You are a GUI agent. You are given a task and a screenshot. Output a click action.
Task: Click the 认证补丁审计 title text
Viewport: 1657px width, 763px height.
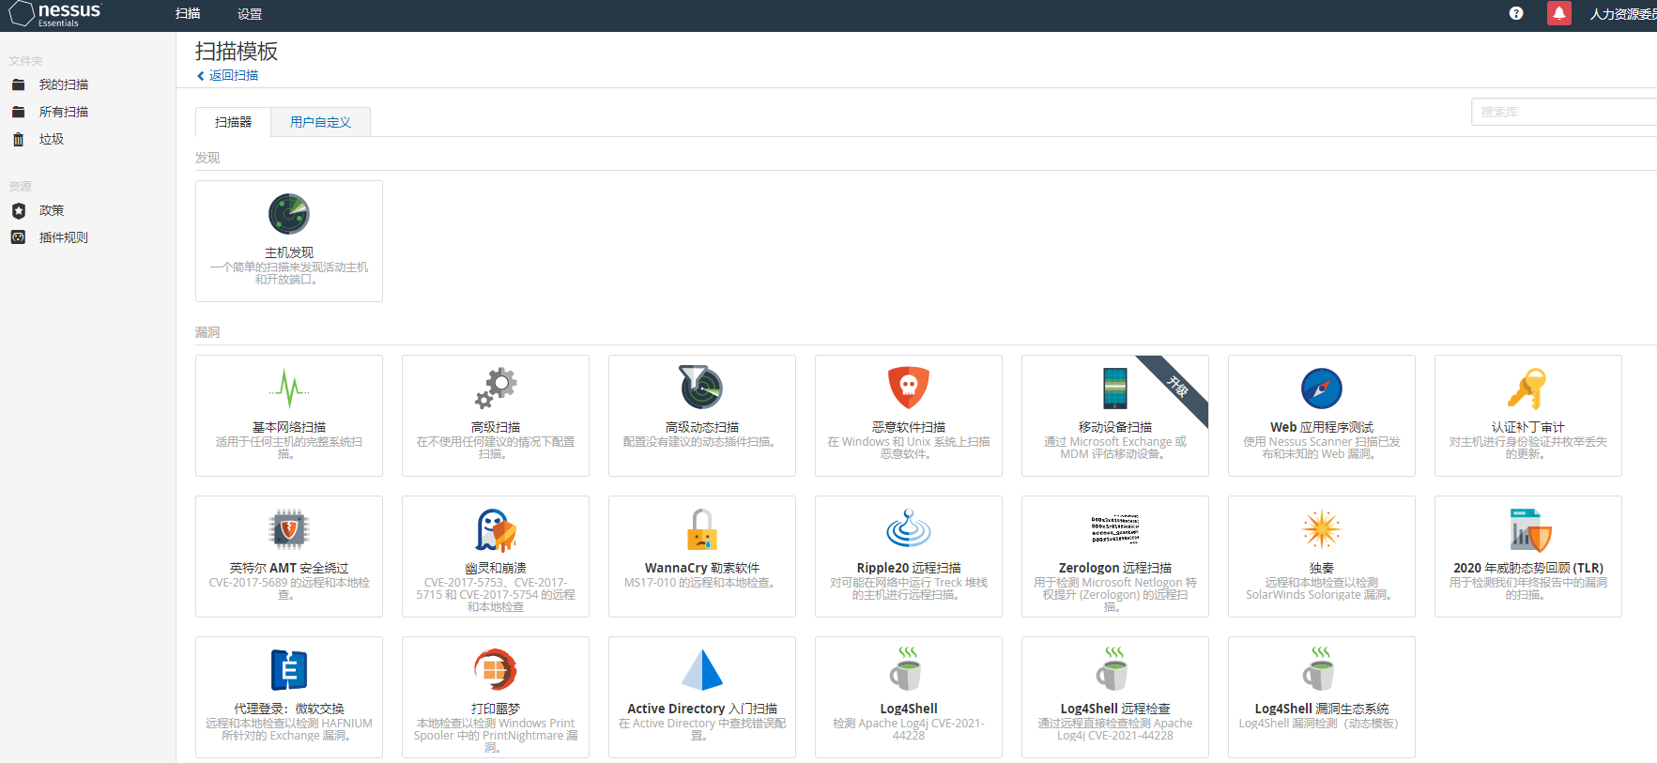1528,427
